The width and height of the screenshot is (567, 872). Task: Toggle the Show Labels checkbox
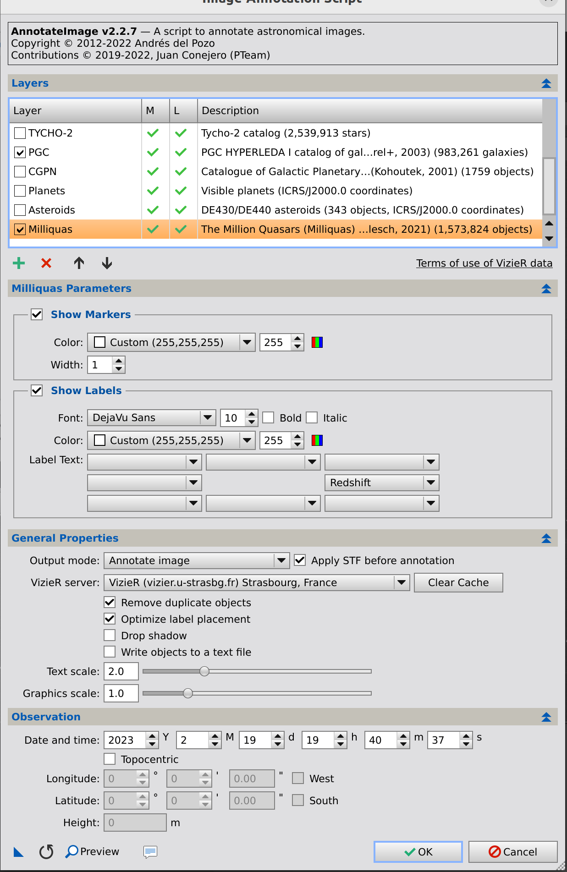(37, 390)
